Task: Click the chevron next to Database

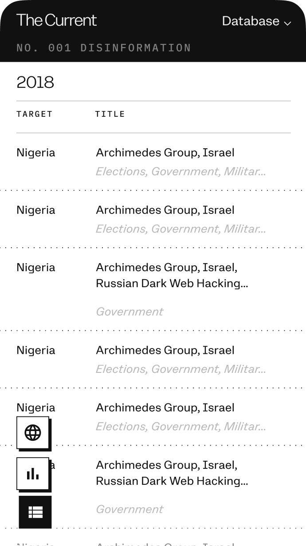Action: coord(287,23)
